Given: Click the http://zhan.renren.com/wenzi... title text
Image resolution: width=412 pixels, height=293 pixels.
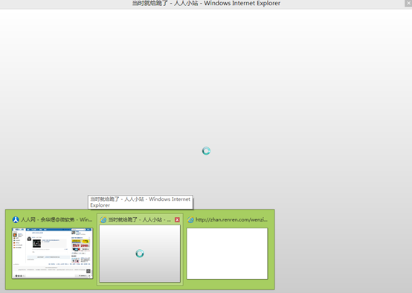Looking at the screenshot, I should [x=231, y=219].
